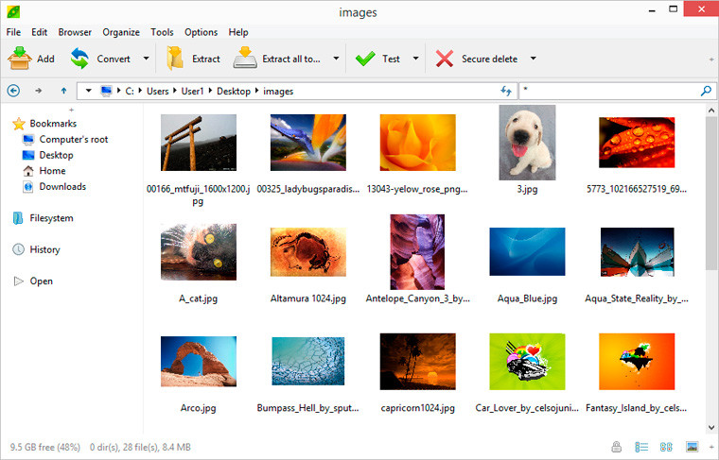The width and height of the screenshot is (719, 460).
Task: Select Downloads in the Bookmarks sidebar
Action: coord(62,186)
